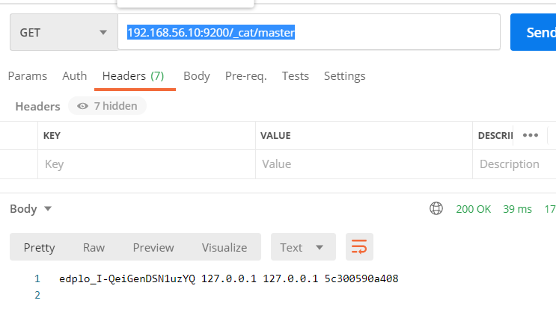Click the KEY column header
The width and height of the screenshot is (556, 327).
52,136
